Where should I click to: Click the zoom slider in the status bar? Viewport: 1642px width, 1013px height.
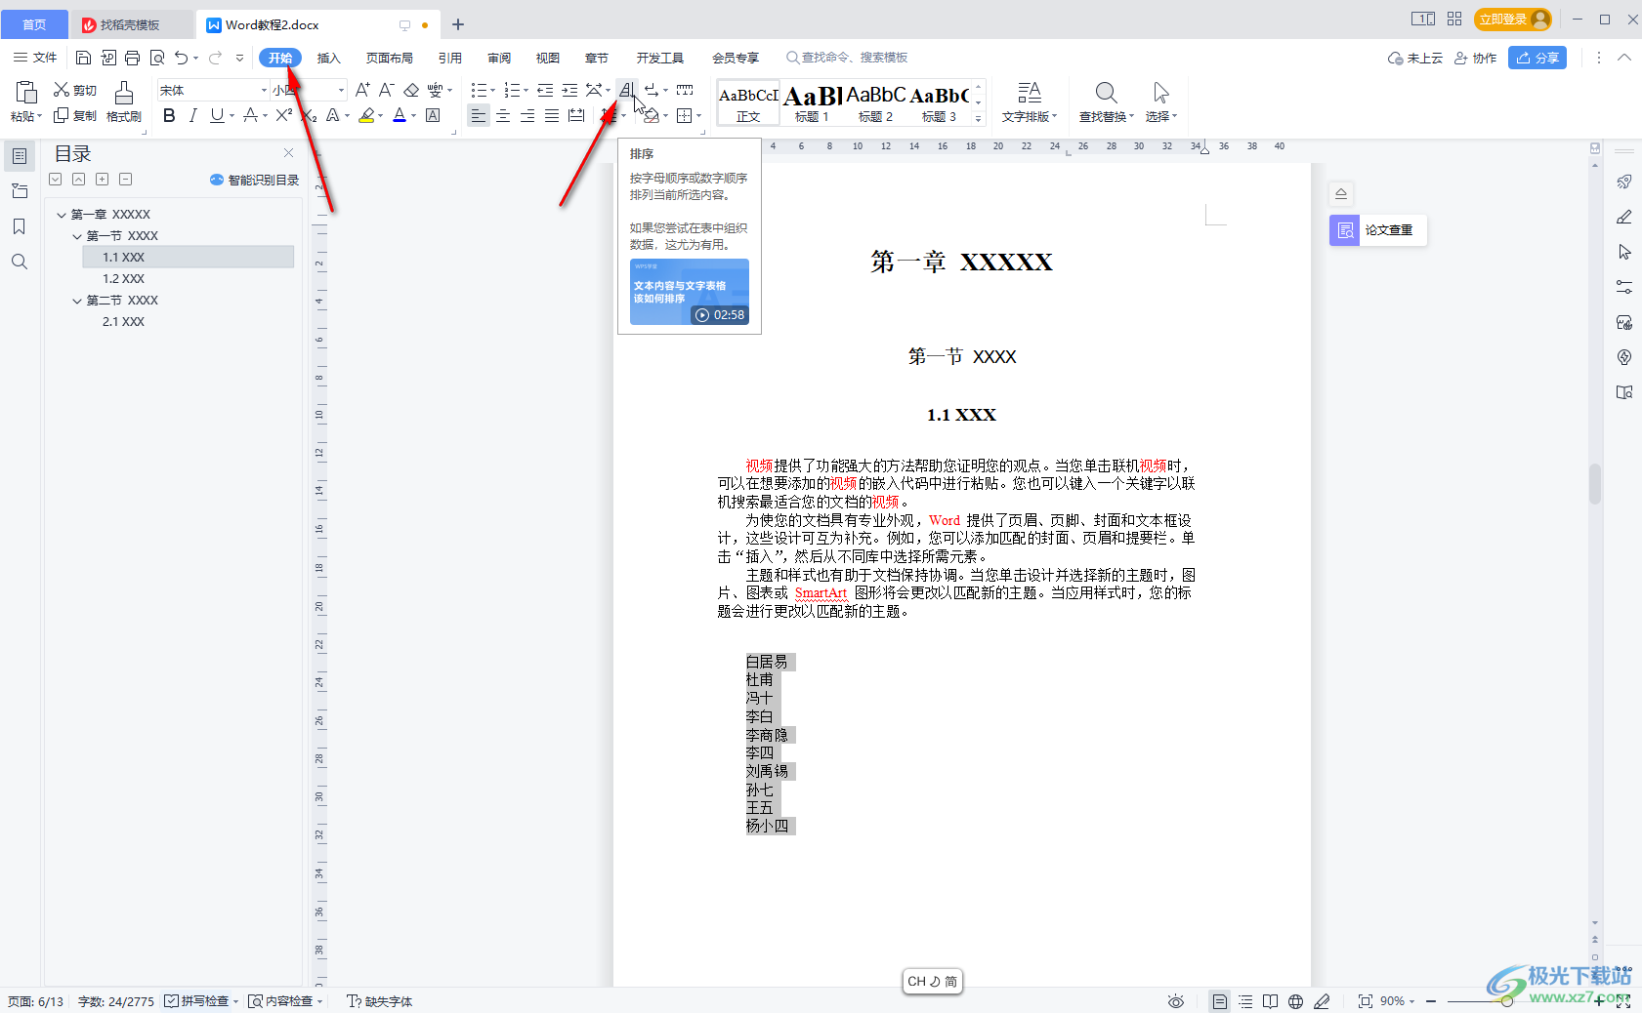tap(1507, 1001)
